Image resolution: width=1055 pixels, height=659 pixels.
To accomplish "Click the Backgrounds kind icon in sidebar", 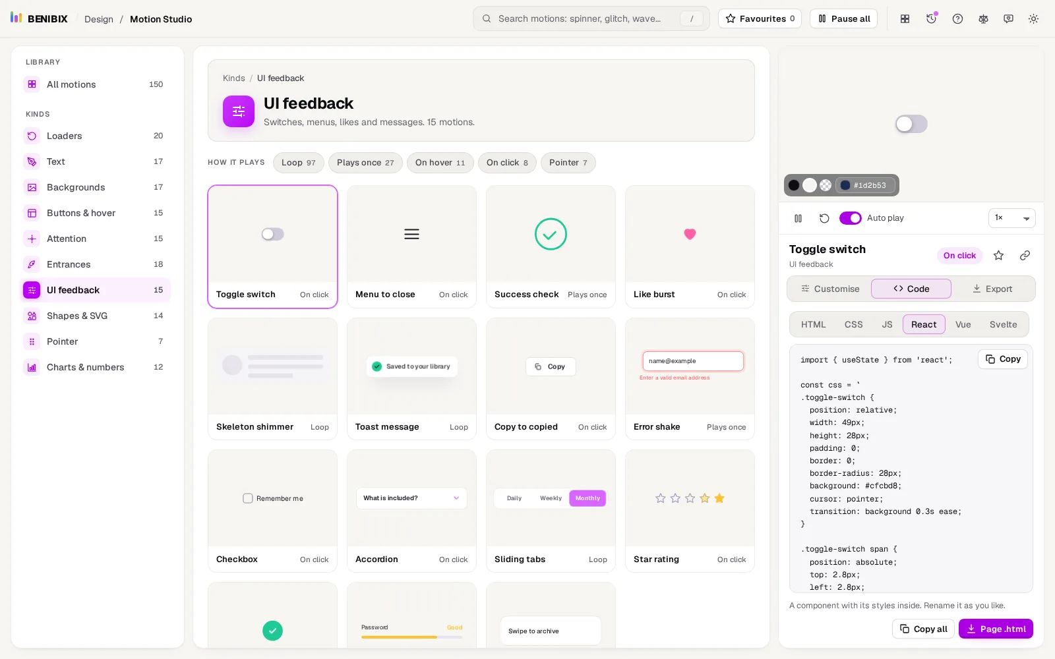I will (32, 187).
